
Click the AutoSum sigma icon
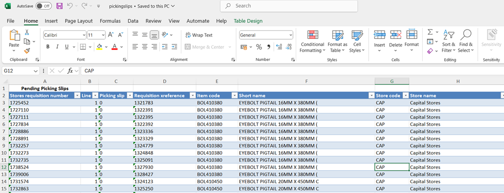[x=430, y=32]
